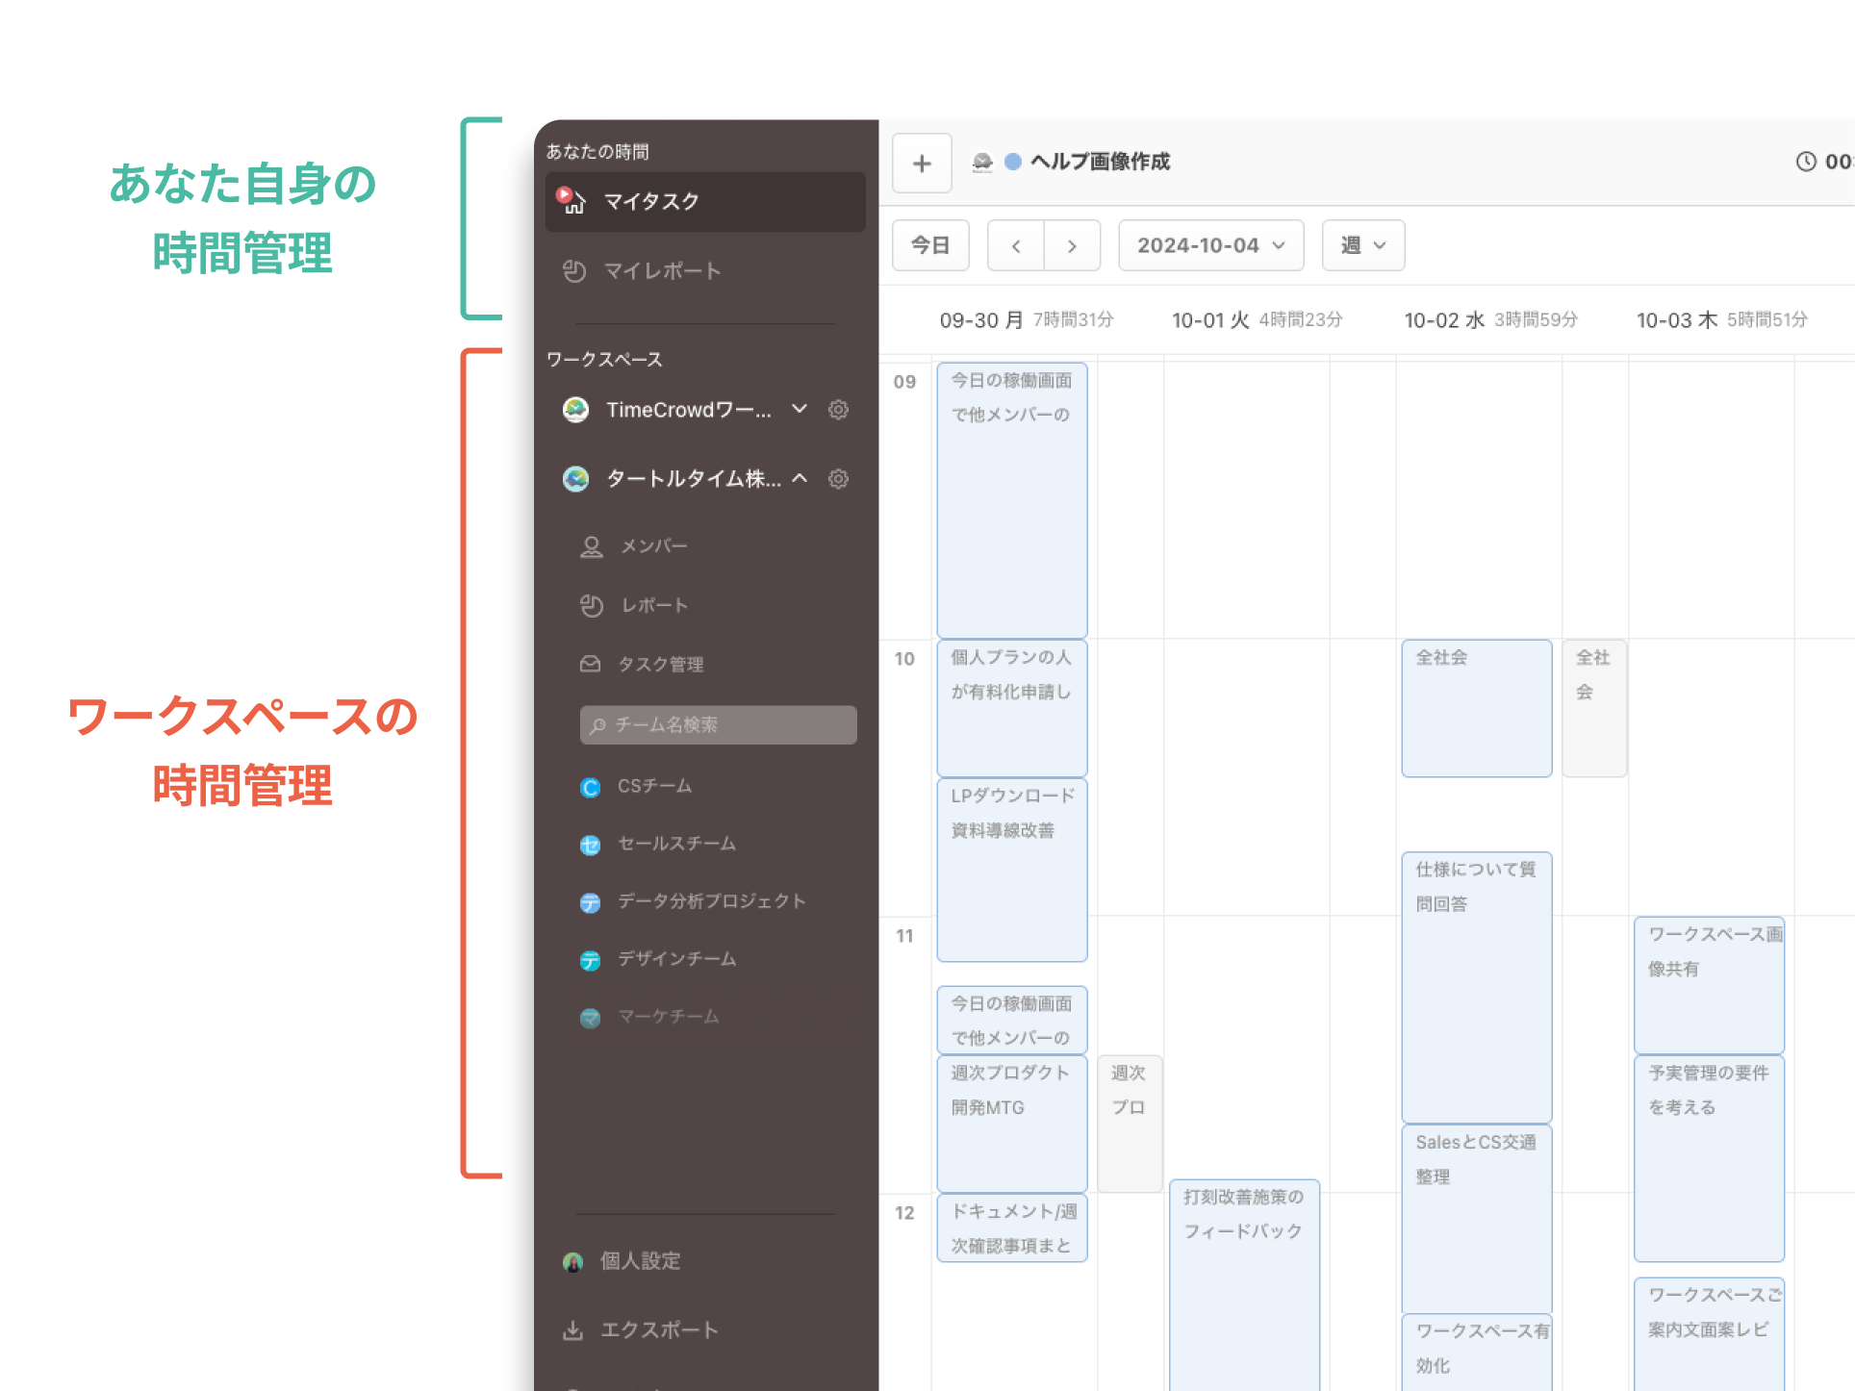The image size is (1855, 1391).
Task: Open the 週 view dropdown
Action: (x=1362, y=245)
